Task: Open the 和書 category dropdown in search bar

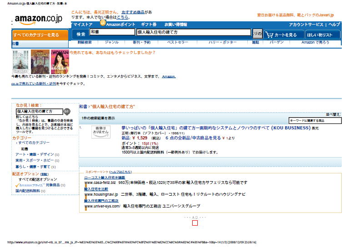Action: [x=112, y=32]
